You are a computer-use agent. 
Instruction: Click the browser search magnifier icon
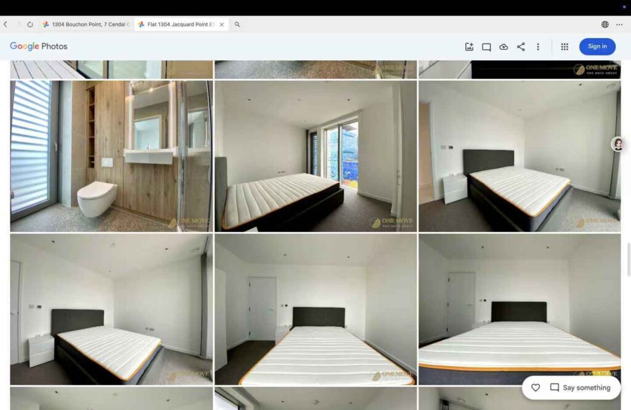(x=237, y=25)
